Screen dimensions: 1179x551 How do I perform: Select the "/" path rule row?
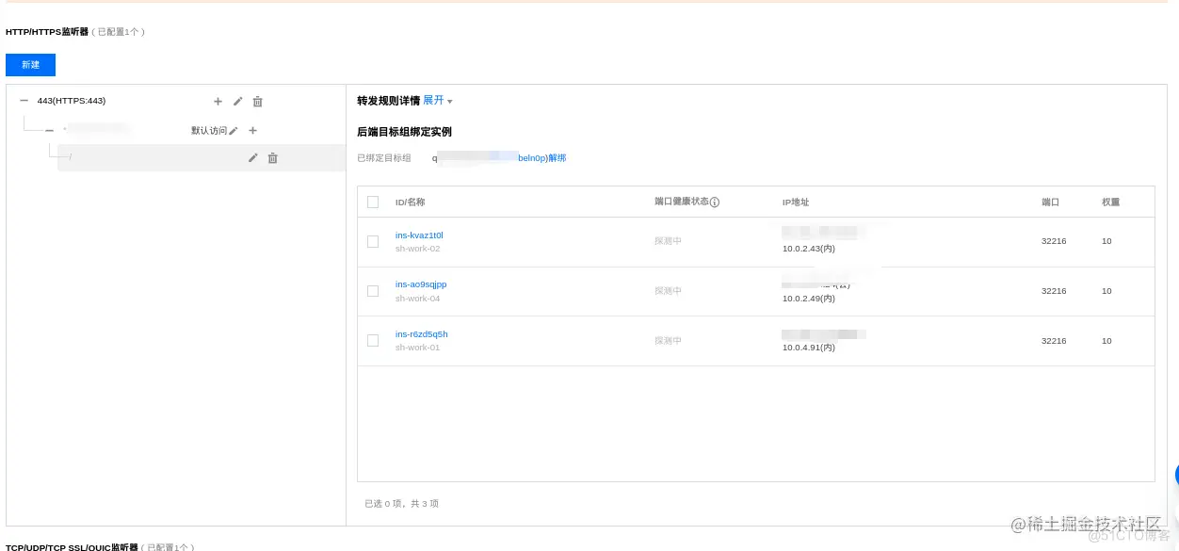coord(201,157)
